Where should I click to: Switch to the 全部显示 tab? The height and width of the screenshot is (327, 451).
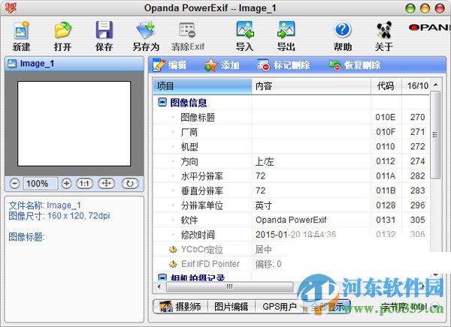coord(328,307)
